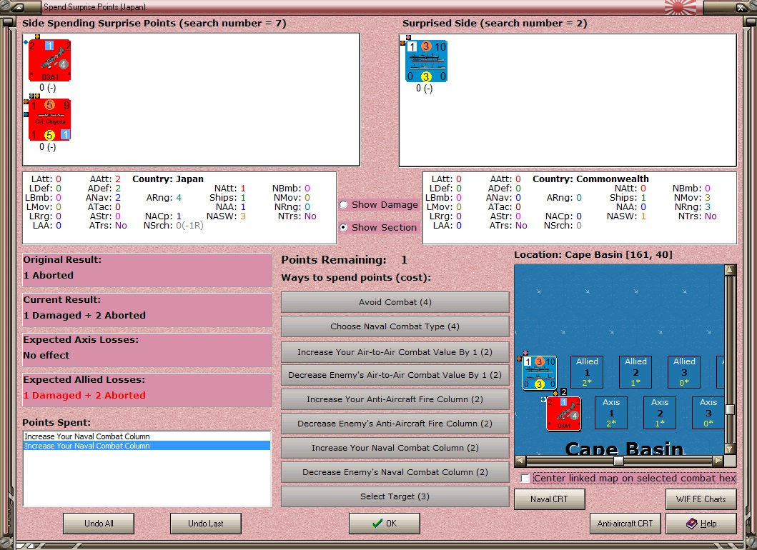Select the Show Section radio button
Viewport: 757px width, 550px height.
pos(344,227)
